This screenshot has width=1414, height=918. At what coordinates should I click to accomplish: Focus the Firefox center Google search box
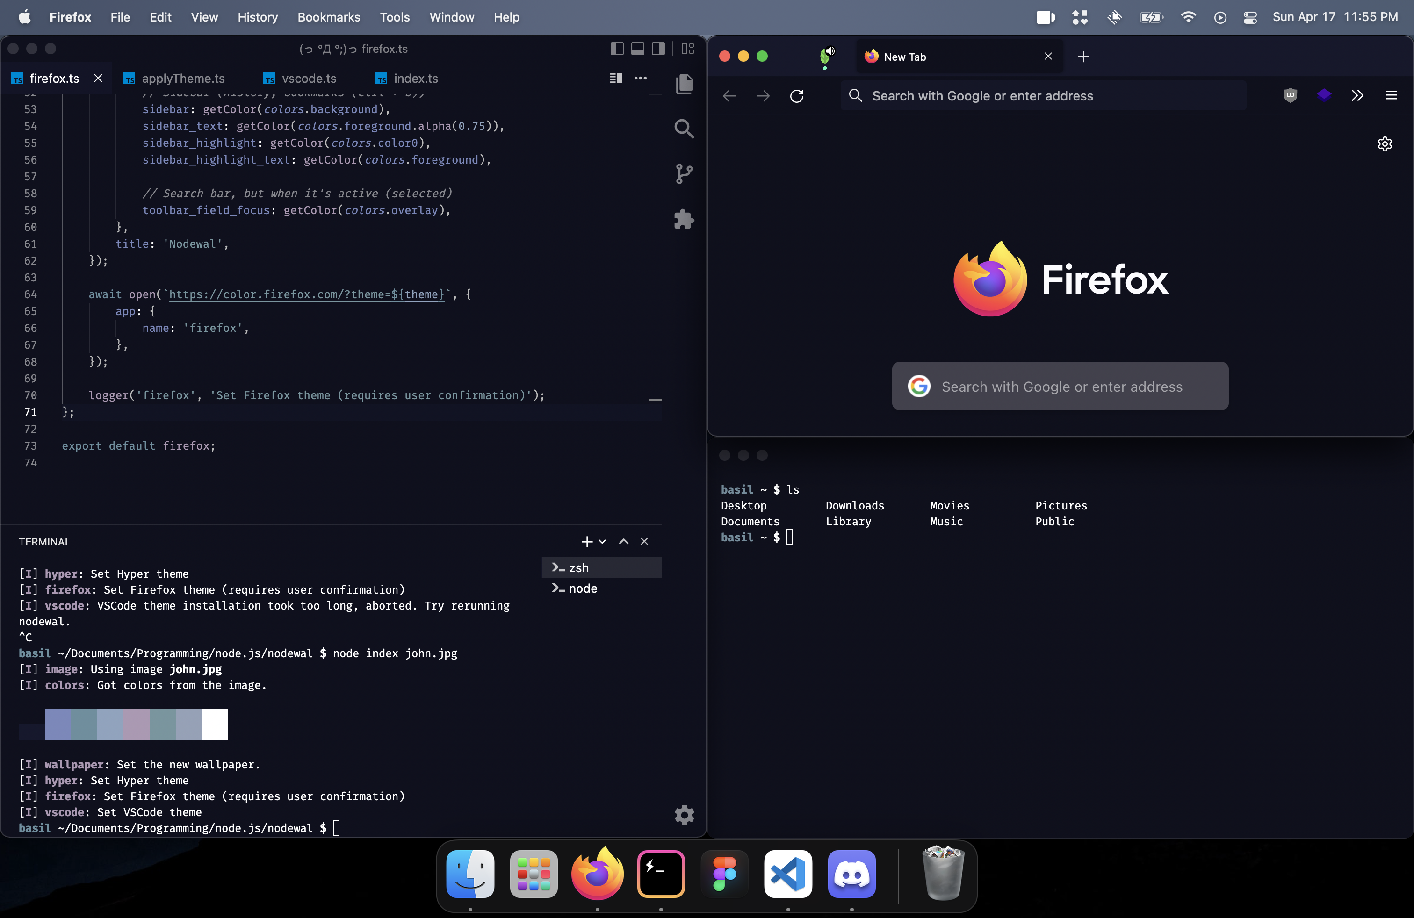tap(1060, 387)
